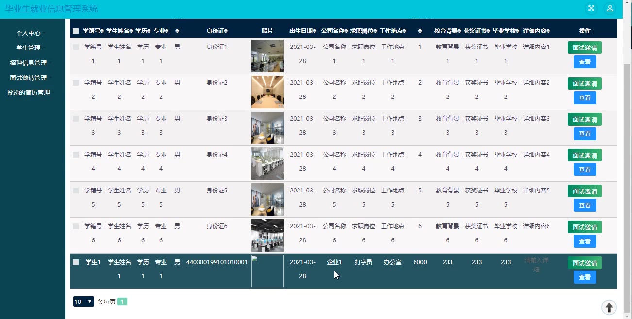
Task: Open 招聘信息管理 in the sidebar
Action: coord(28,63)
